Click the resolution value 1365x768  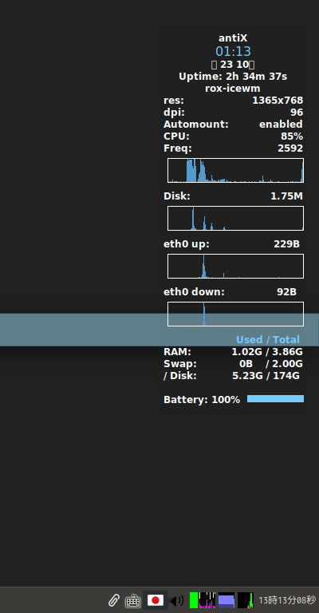278,101
